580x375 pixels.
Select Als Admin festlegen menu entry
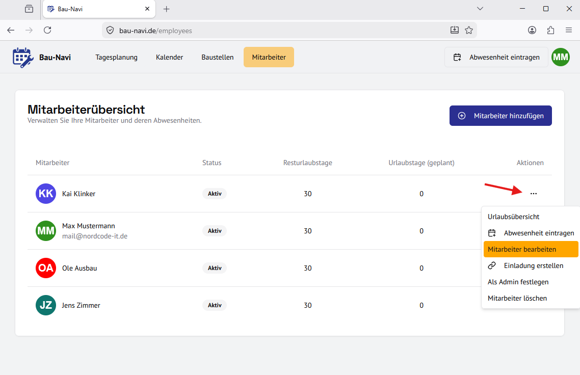coord(531,282)
